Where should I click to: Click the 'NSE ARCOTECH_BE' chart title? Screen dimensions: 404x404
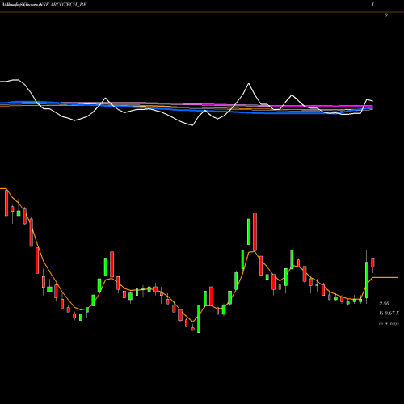point(62,5)
